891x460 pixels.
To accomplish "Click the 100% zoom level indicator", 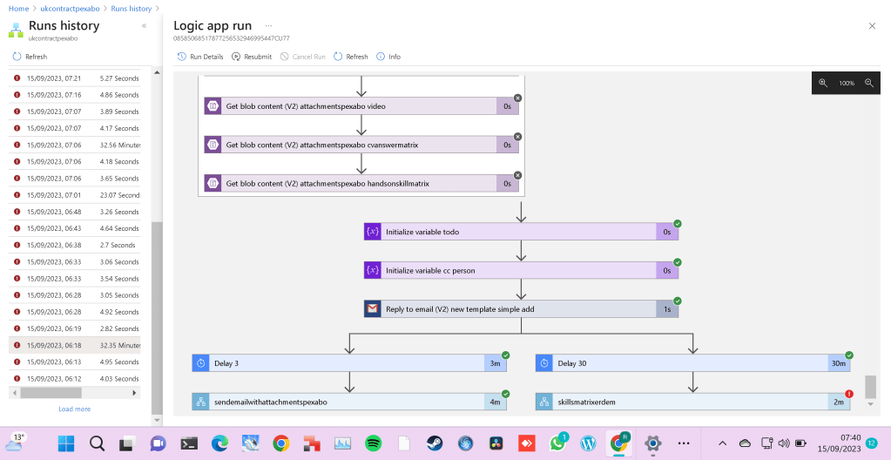I will pos(847,84).
